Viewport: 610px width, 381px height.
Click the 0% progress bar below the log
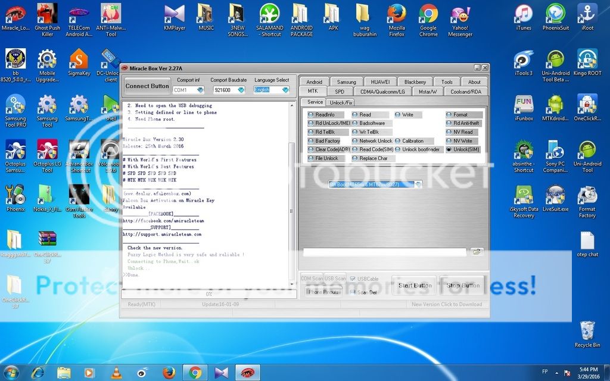coord(208,293)
